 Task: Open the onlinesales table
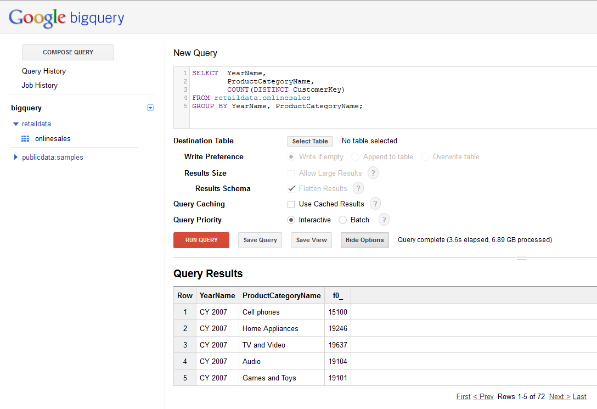point(53,138)
